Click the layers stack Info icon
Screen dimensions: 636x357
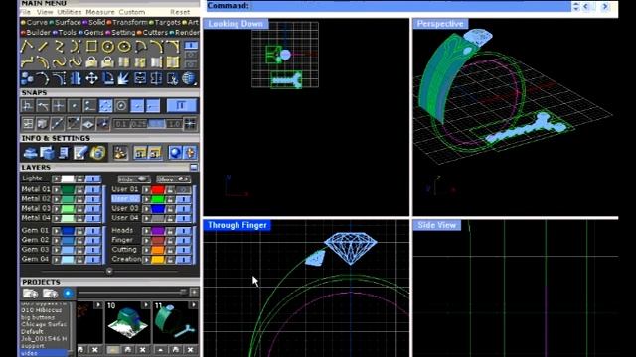coord(30,153)
